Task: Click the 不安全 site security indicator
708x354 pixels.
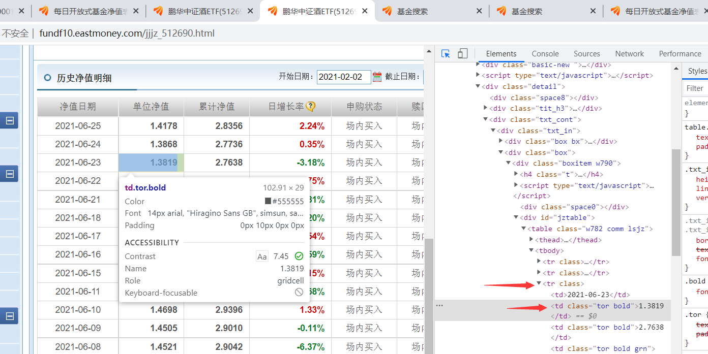Action: 15,34
